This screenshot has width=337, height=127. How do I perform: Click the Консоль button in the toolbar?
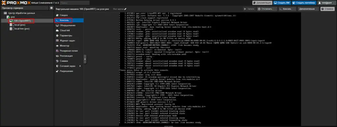[285, 9]
